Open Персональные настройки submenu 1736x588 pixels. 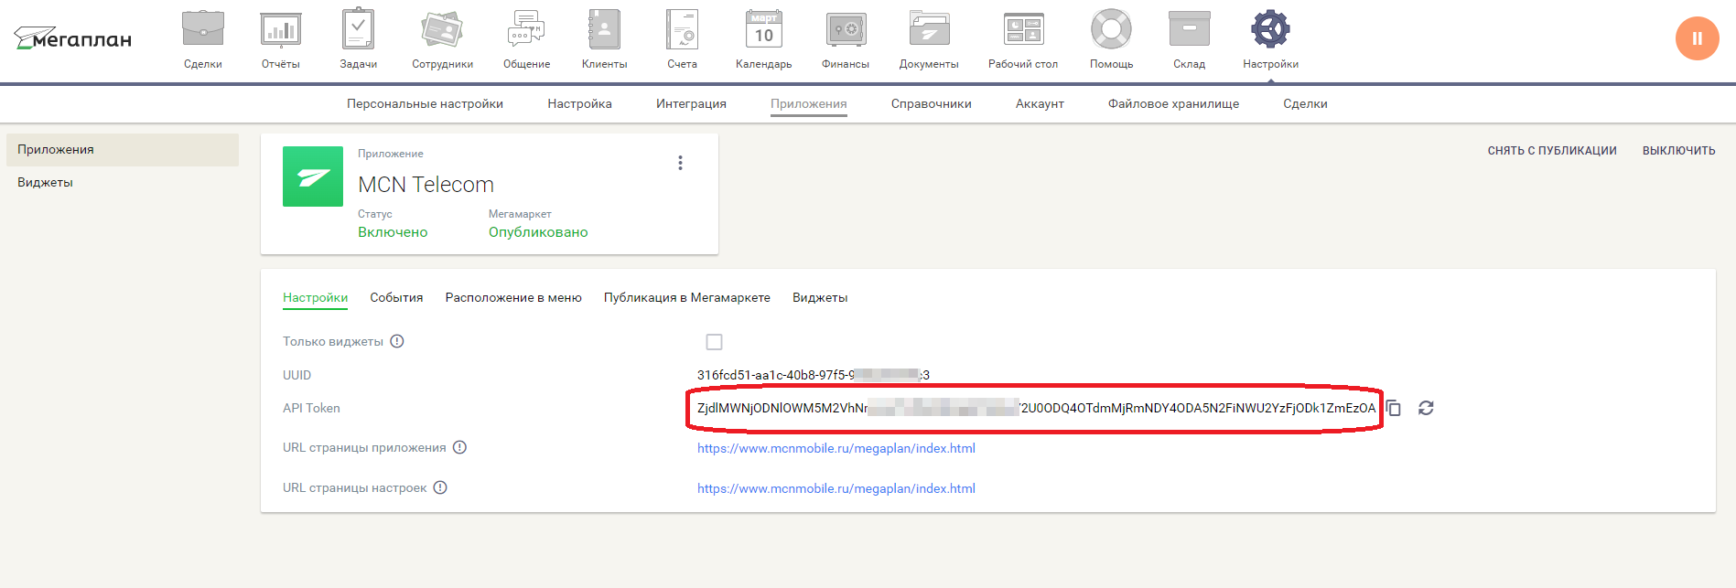click(x=425, y=103)
